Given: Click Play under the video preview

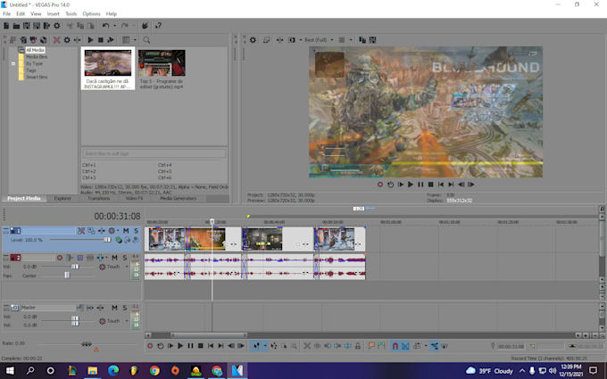Looking at the screenshot, I should [x=411, y=185].
